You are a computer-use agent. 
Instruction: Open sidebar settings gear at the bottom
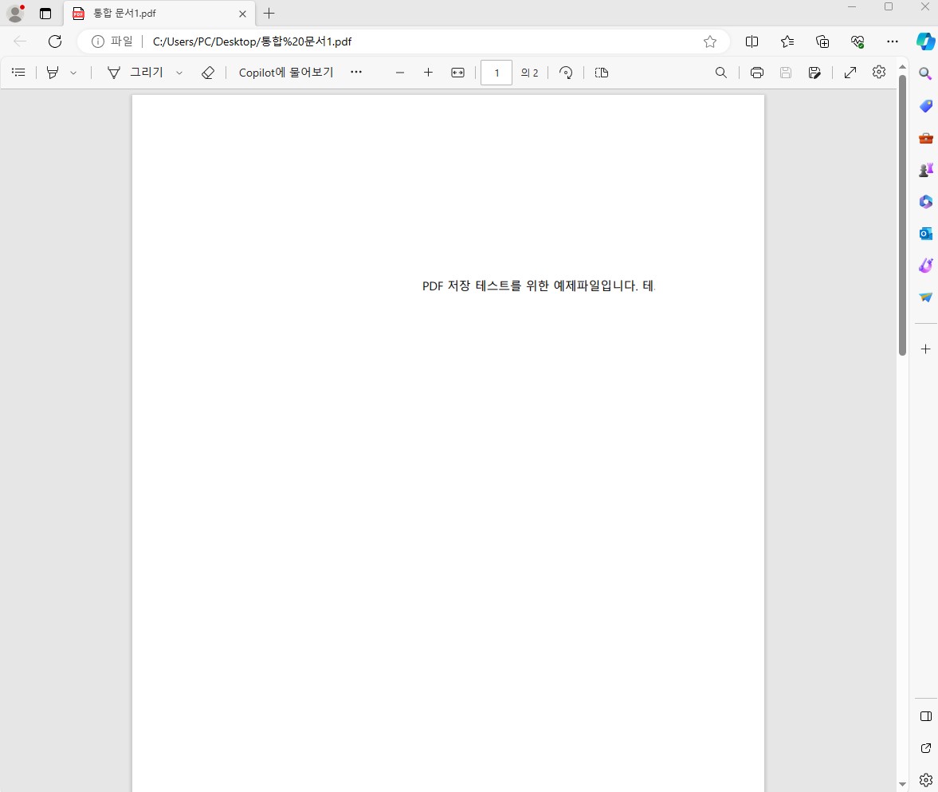[x=925, y=780]
